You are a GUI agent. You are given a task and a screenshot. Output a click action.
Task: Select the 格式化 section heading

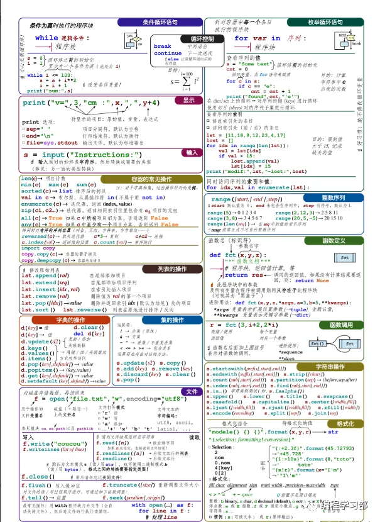coord(345,424)
